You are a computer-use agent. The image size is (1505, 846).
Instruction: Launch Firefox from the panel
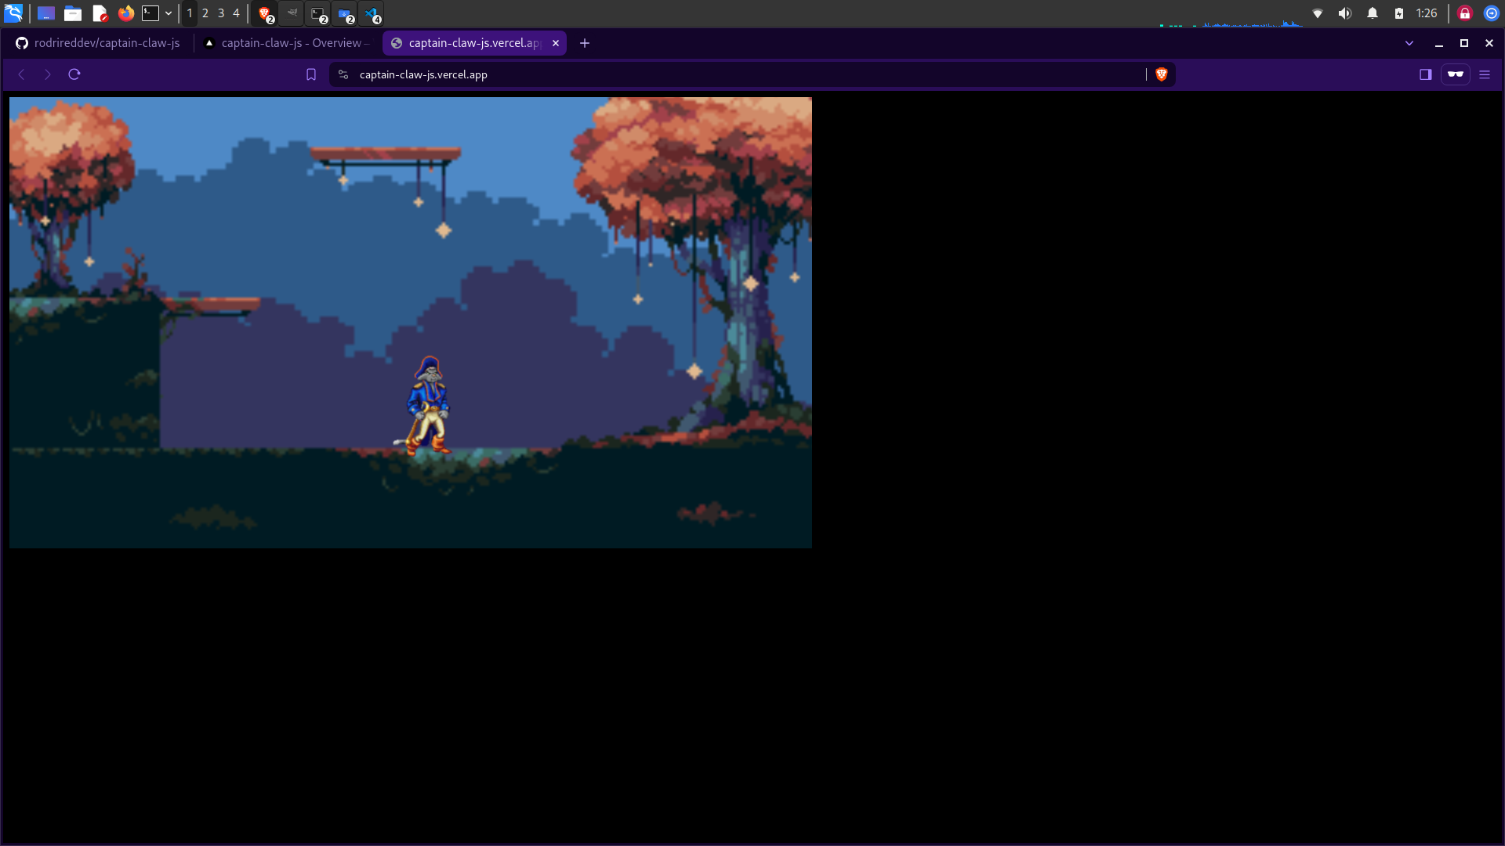[125, 13]
